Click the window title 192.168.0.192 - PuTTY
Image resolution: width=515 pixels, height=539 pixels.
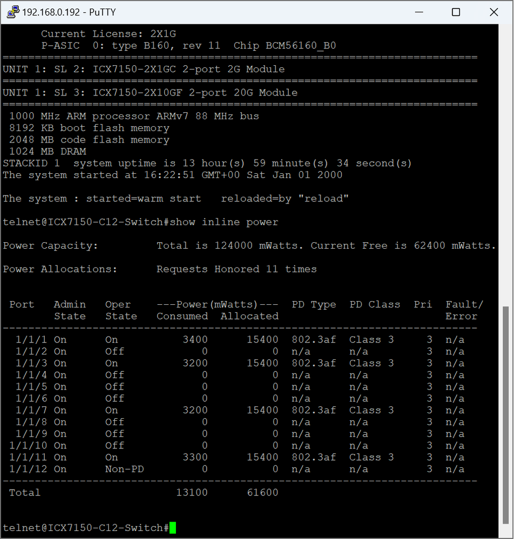(69, 12)
